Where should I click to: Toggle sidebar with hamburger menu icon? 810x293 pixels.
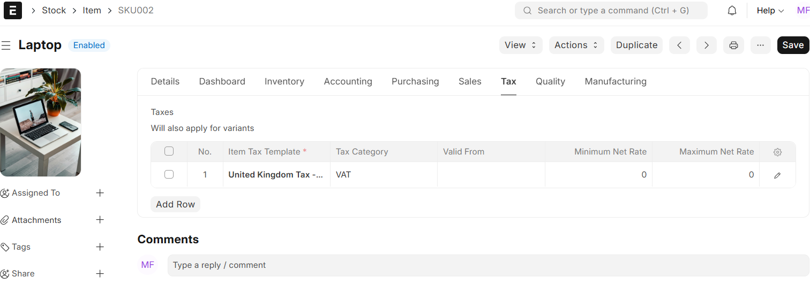[x=6, y=45]
